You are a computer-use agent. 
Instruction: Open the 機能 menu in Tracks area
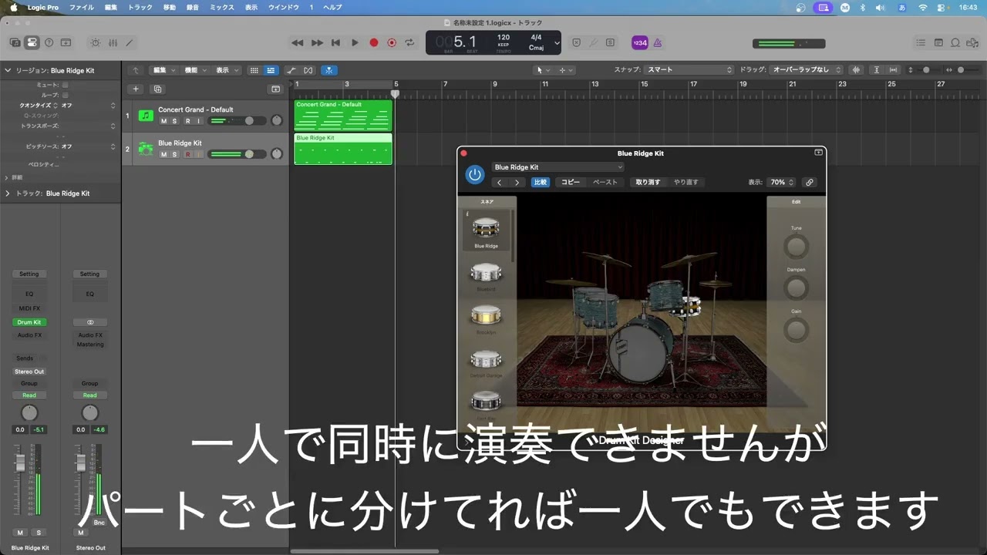point(195,70)
